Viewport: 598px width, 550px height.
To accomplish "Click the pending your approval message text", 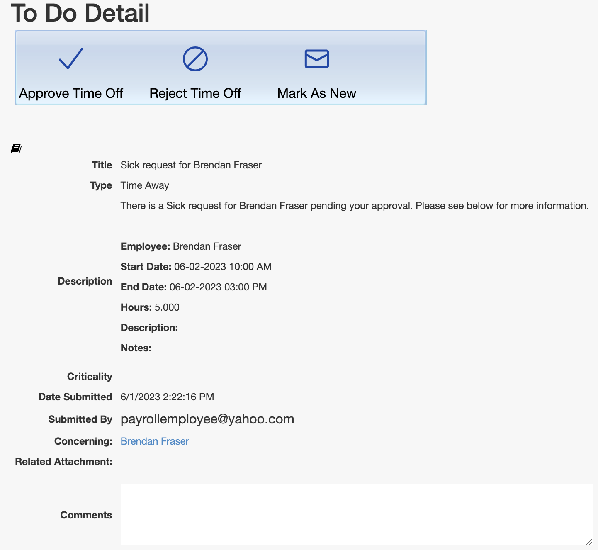I will (x=354, y=206).
